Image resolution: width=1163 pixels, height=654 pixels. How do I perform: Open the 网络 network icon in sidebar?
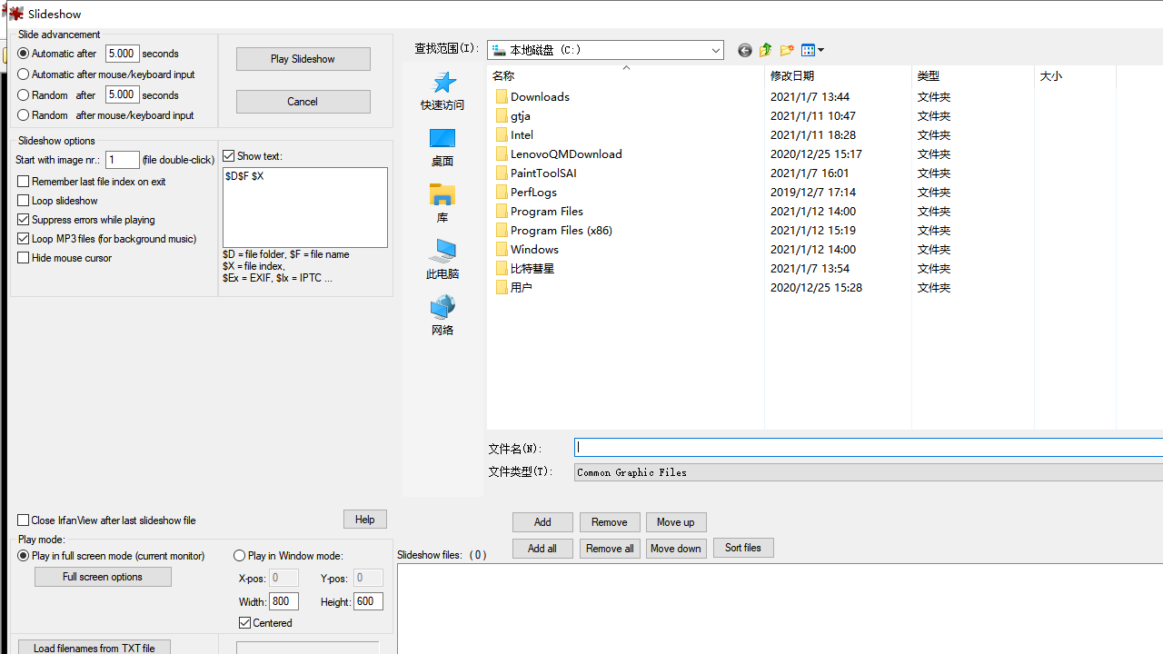click(442, 315)
